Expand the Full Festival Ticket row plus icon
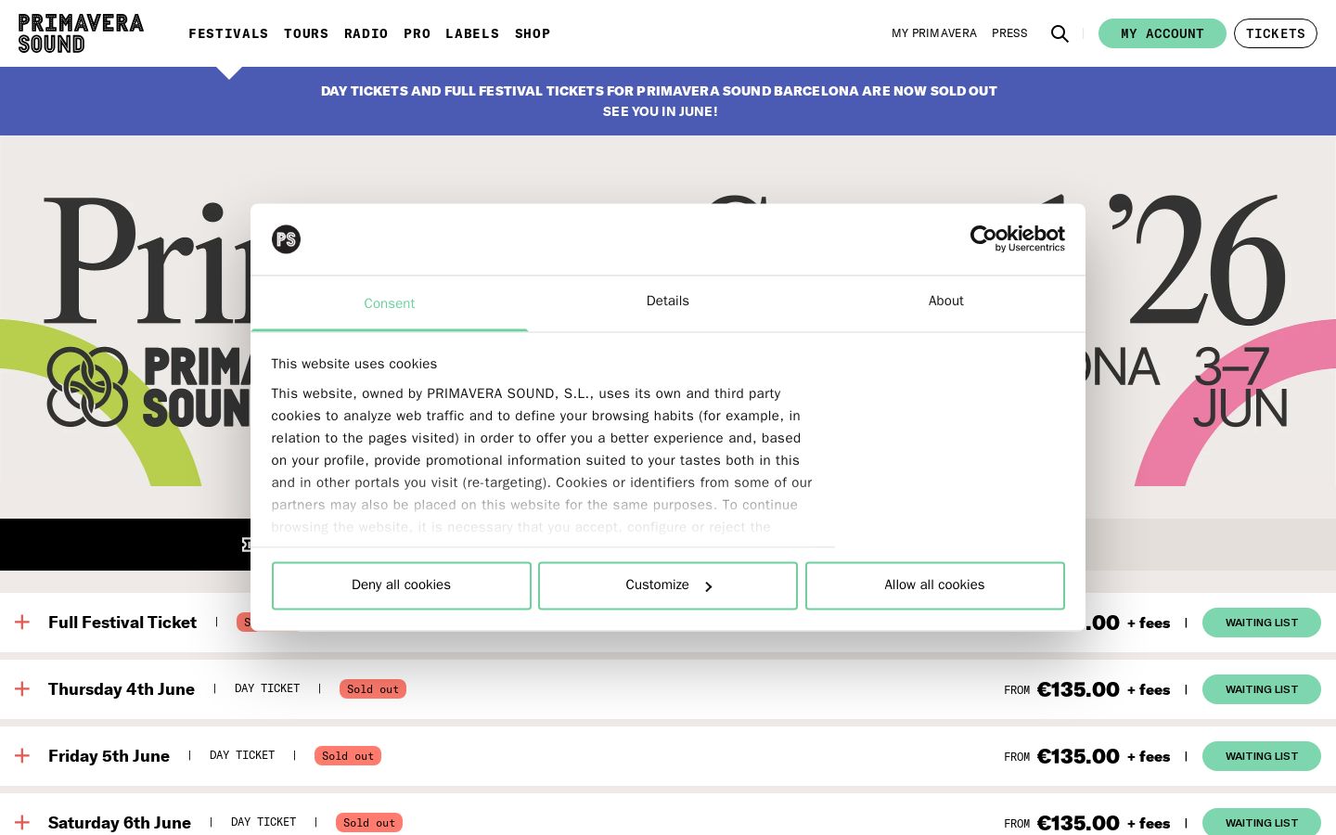Screen dimensions: 1336x835 coord(22,623)
